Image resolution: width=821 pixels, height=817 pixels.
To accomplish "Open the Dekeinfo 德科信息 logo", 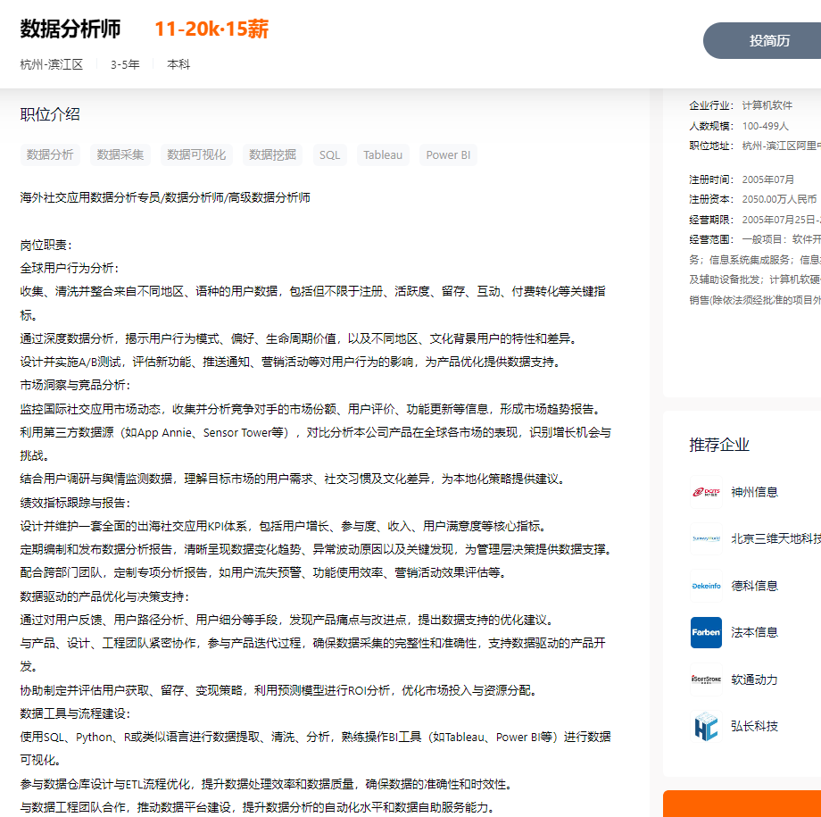I will (706, 586).
